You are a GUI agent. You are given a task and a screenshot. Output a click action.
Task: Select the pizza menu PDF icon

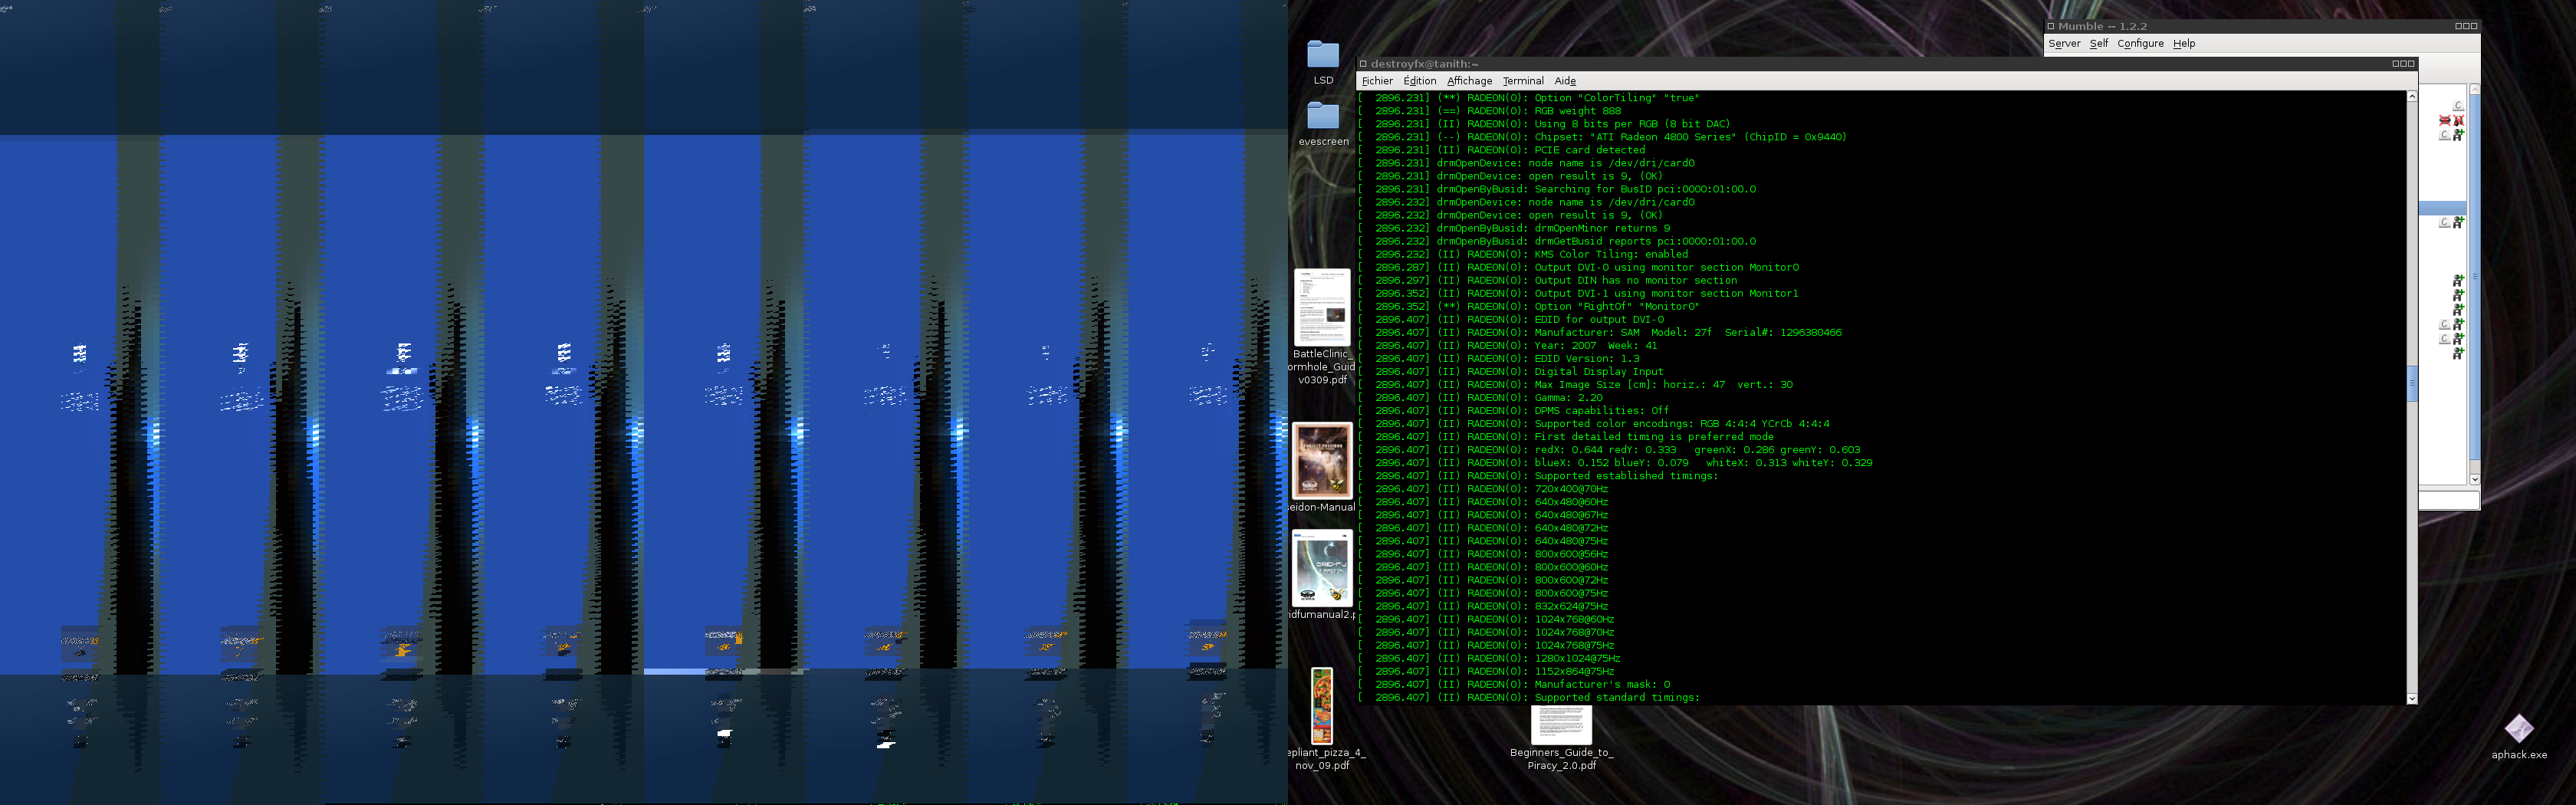(1322, 706)
